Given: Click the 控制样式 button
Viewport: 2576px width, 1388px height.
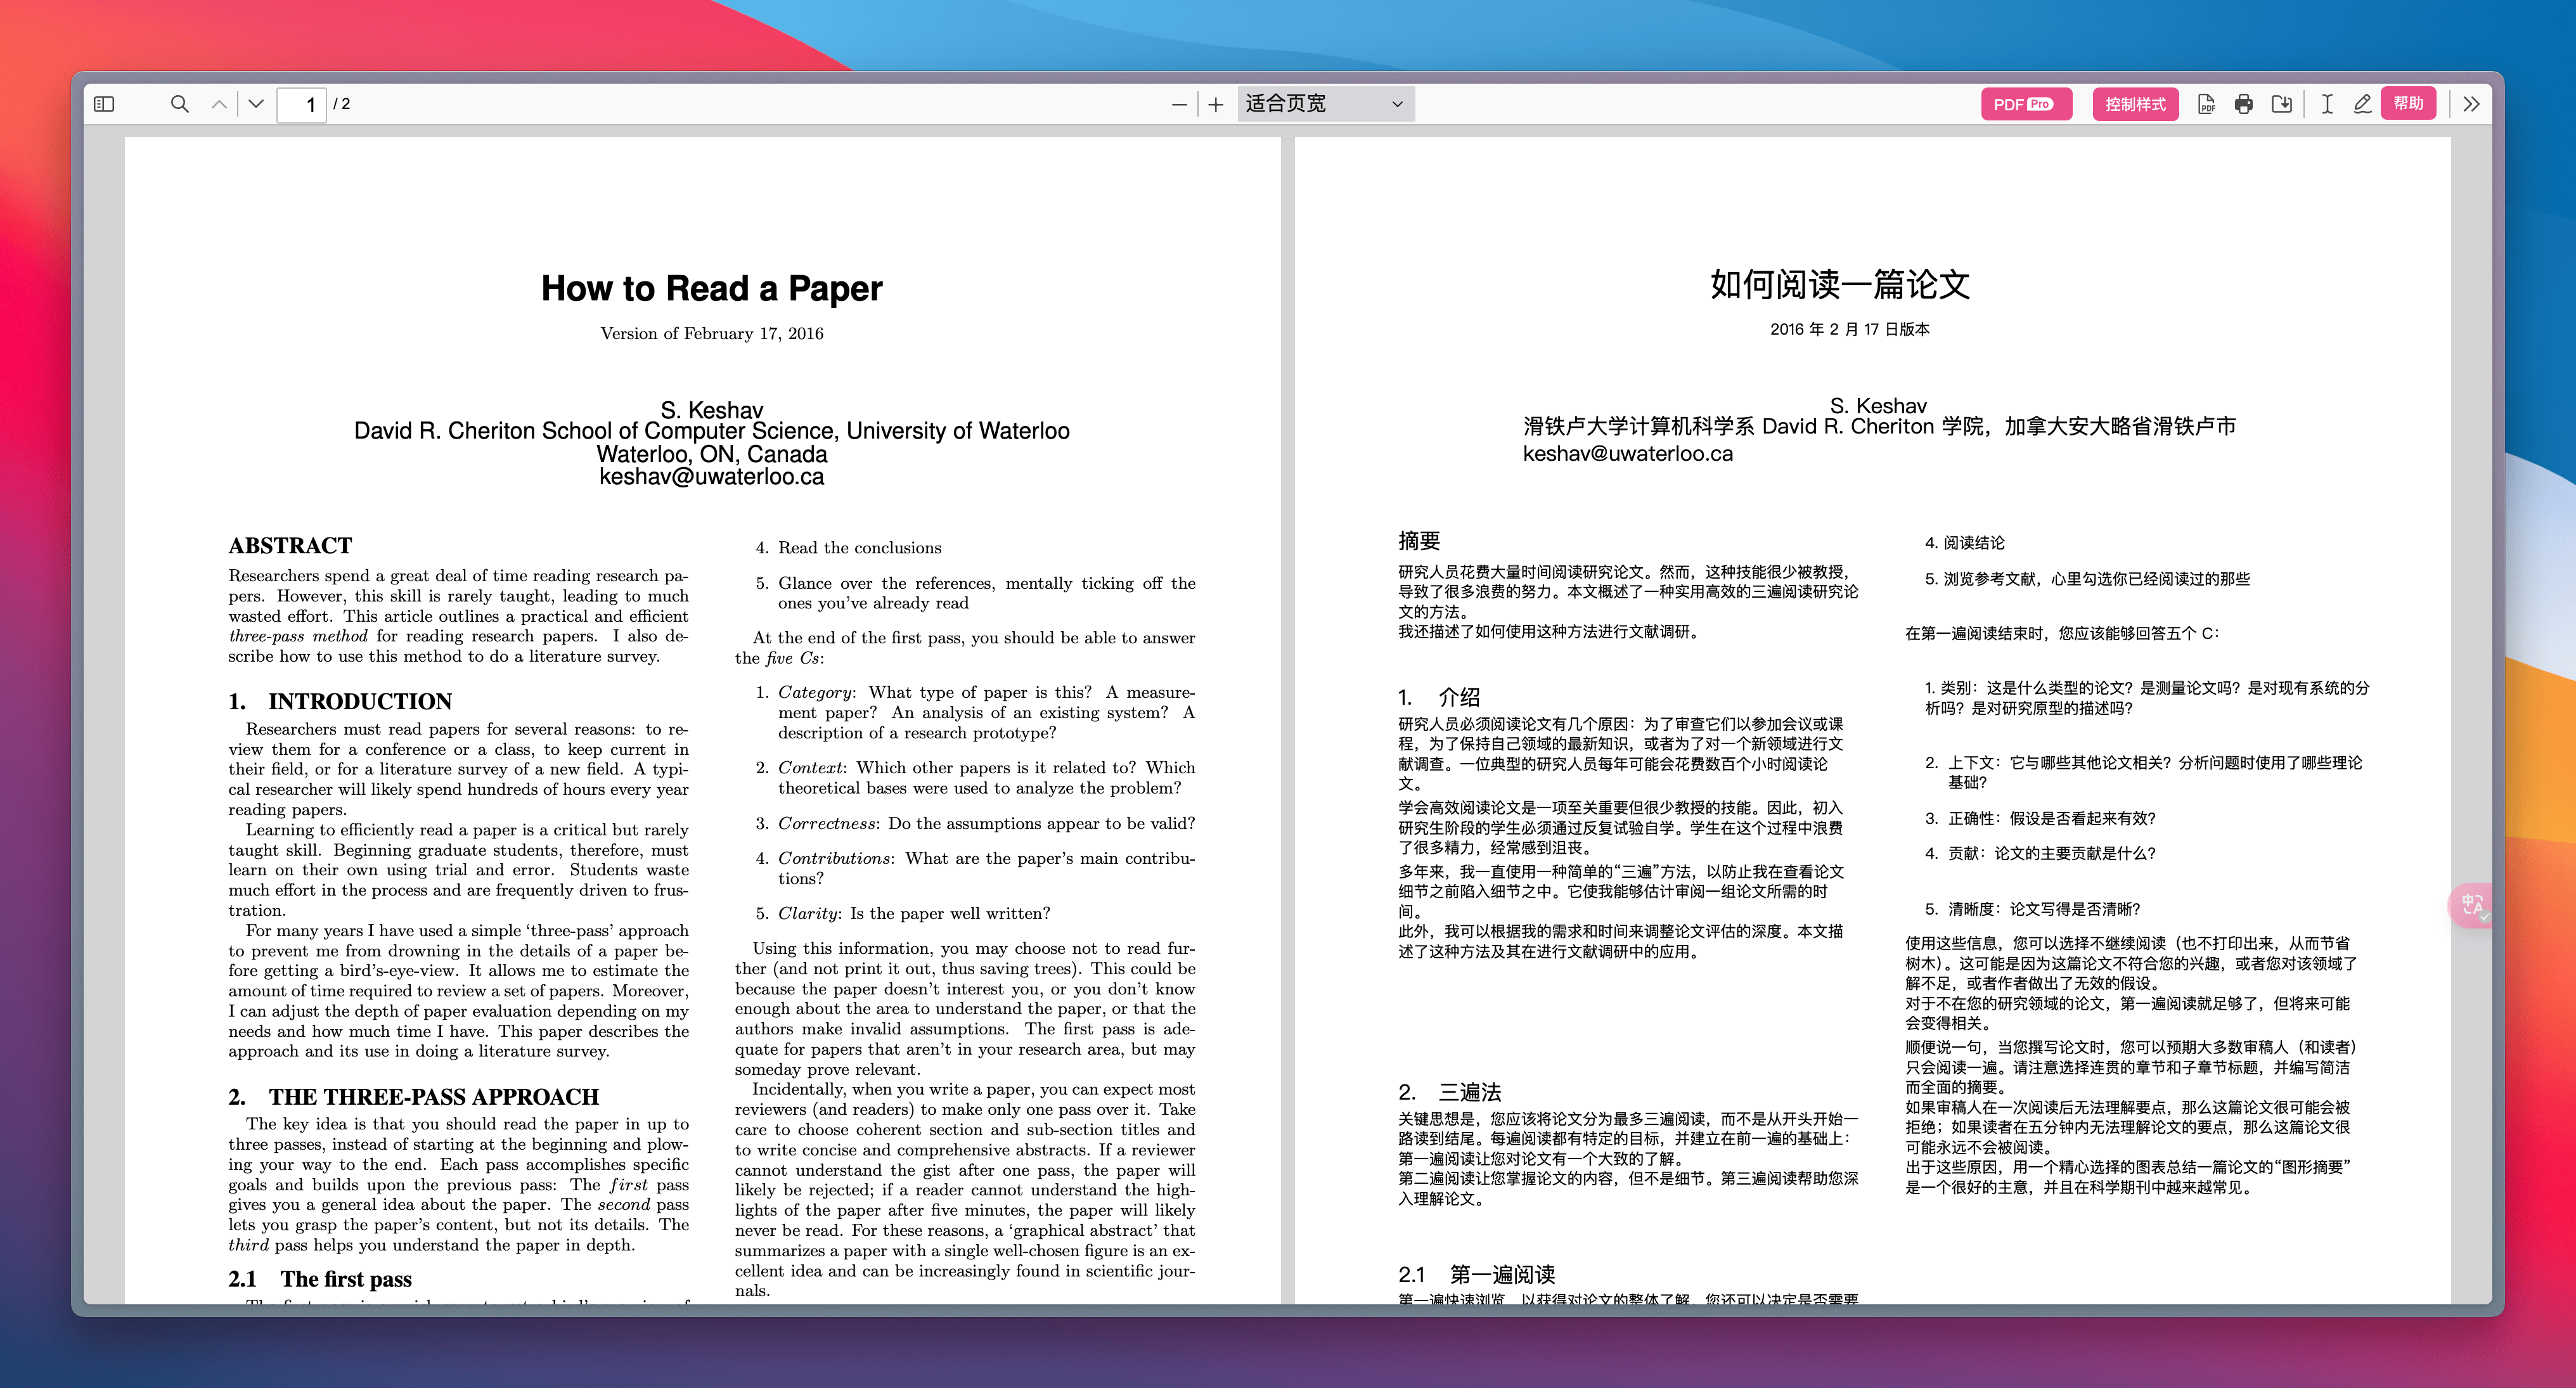Looking at the screenshot, I should click(2135, 104).
